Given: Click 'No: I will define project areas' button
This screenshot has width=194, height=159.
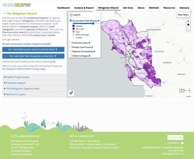Looking at the screenshot, I should [33, 49].
